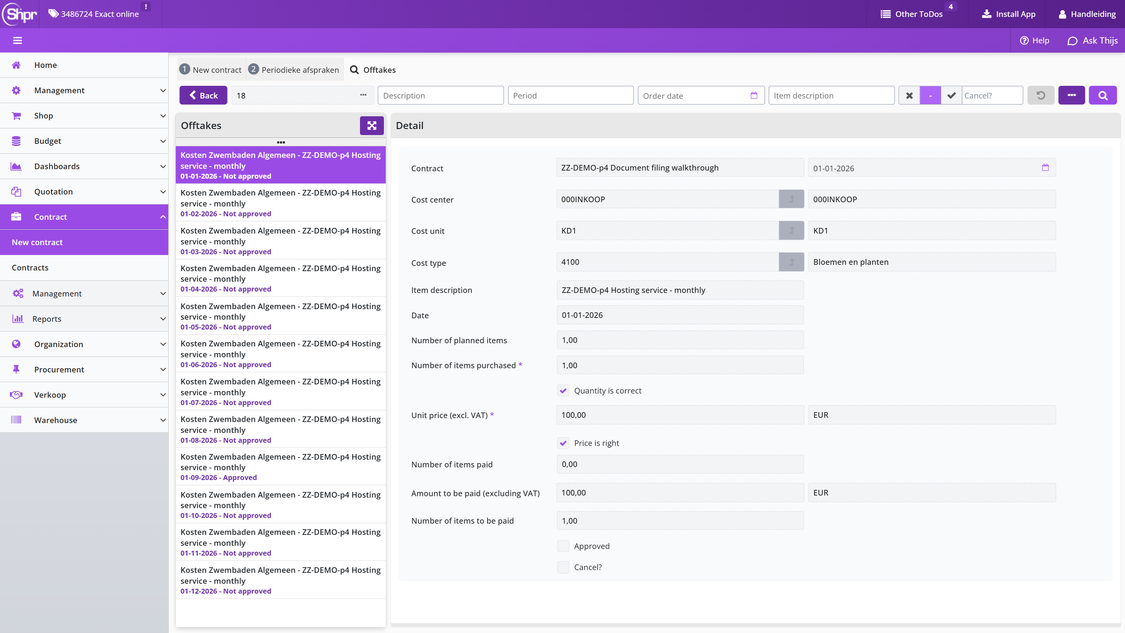Check the Approved checkbox
The height and width of the screenshot is (633, 1125).
[563, 546]
